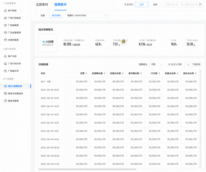Select 分天 summary mode
The width and height of the screenshot is (206, 172).
pos(142,4)
